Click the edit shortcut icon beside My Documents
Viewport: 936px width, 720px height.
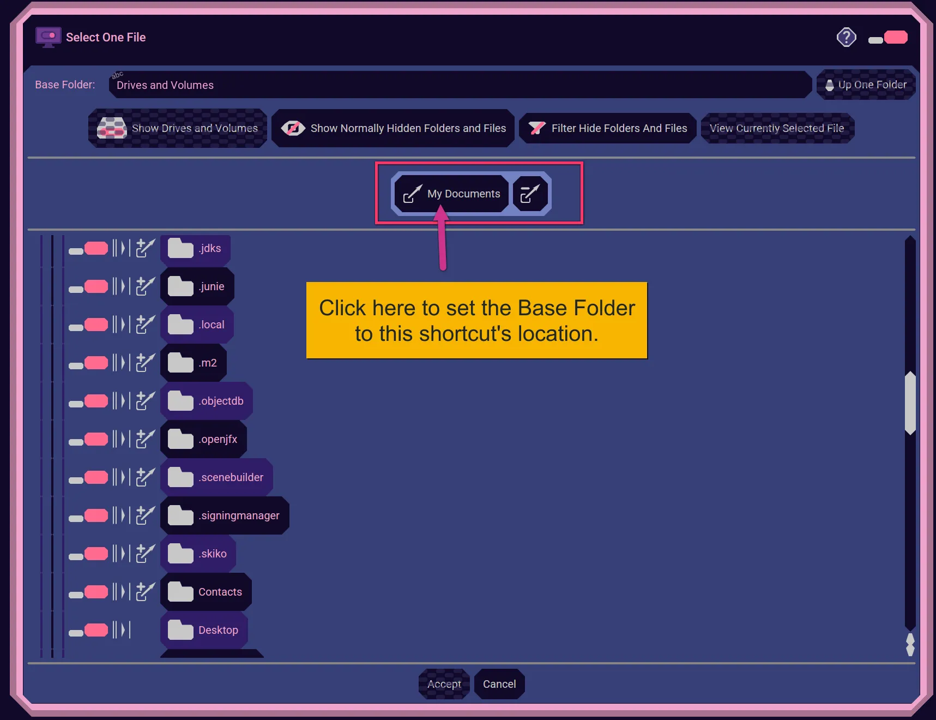pos(530,194)
